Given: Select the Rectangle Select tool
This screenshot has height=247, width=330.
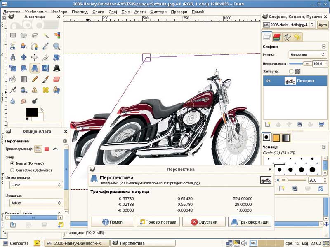Looking at the screenshot, I should point(13,35).
